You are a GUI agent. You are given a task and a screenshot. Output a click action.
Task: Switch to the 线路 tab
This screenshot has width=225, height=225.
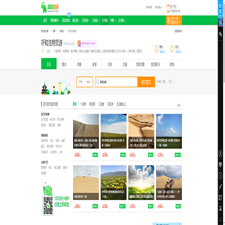click(79, 64)
